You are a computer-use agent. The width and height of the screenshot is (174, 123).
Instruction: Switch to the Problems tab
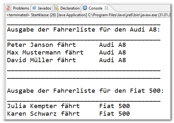(18, 8)
